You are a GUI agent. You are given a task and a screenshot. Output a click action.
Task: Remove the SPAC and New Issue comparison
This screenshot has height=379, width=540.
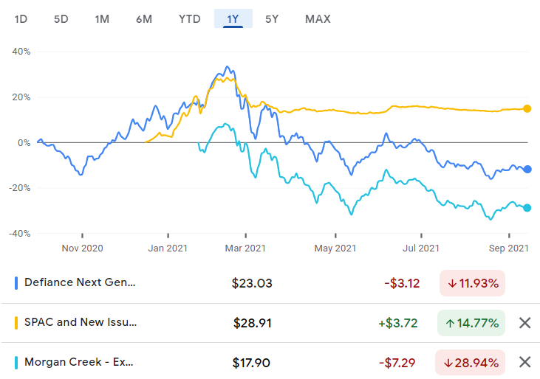click(524, 322)
